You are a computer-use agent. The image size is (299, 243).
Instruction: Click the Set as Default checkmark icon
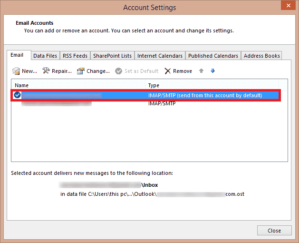coord(119,71)
